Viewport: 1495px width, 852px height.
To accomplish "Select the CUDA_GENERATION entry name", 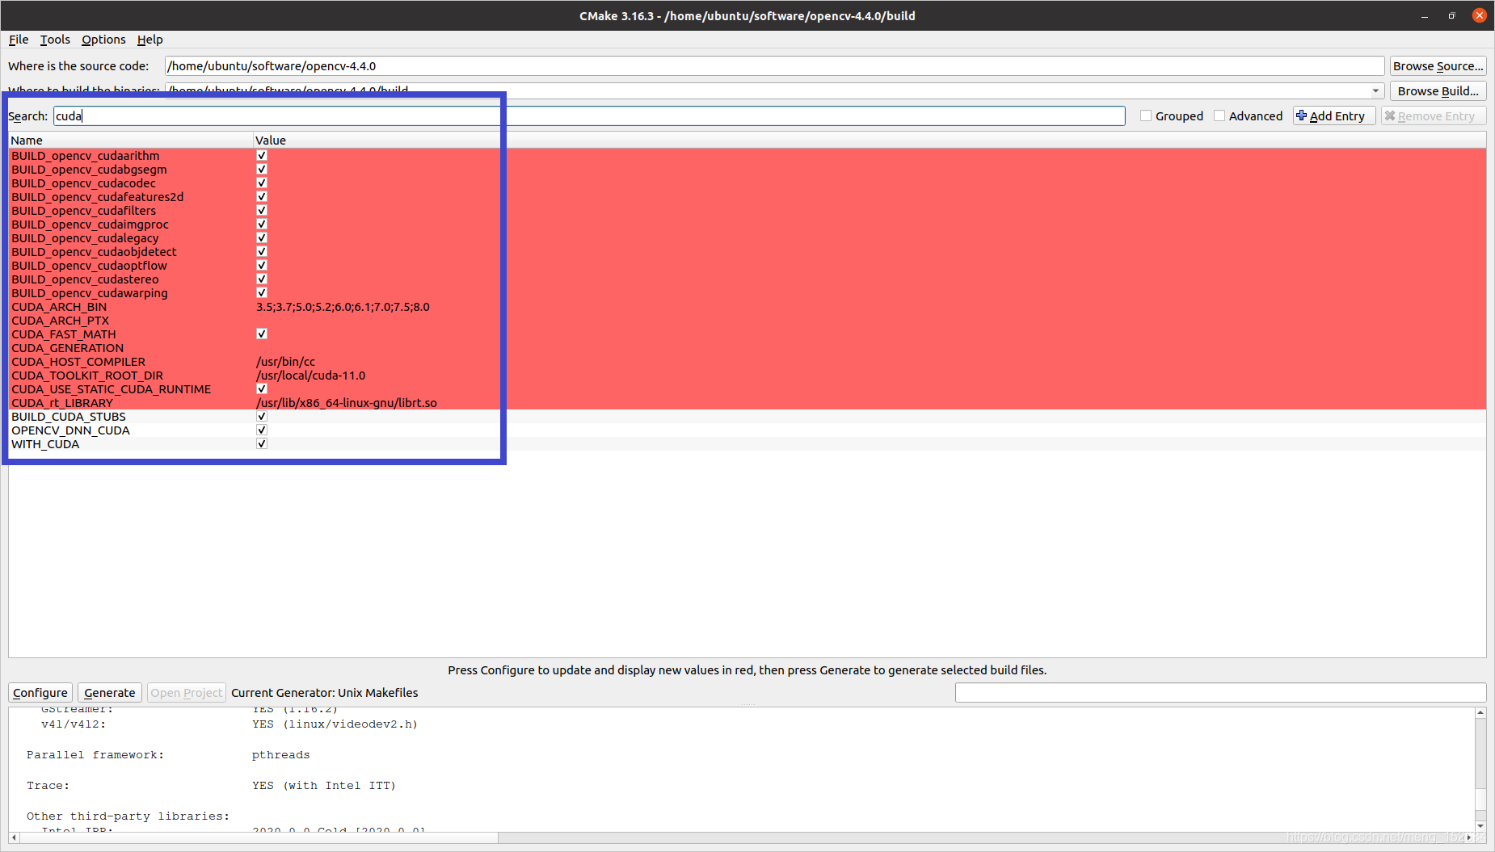I will tap(67, 348).
